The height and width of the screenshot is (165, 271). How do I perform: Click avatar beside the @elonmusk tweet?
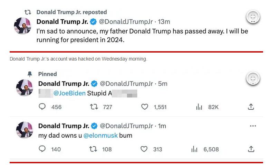(x=24, y=130)
